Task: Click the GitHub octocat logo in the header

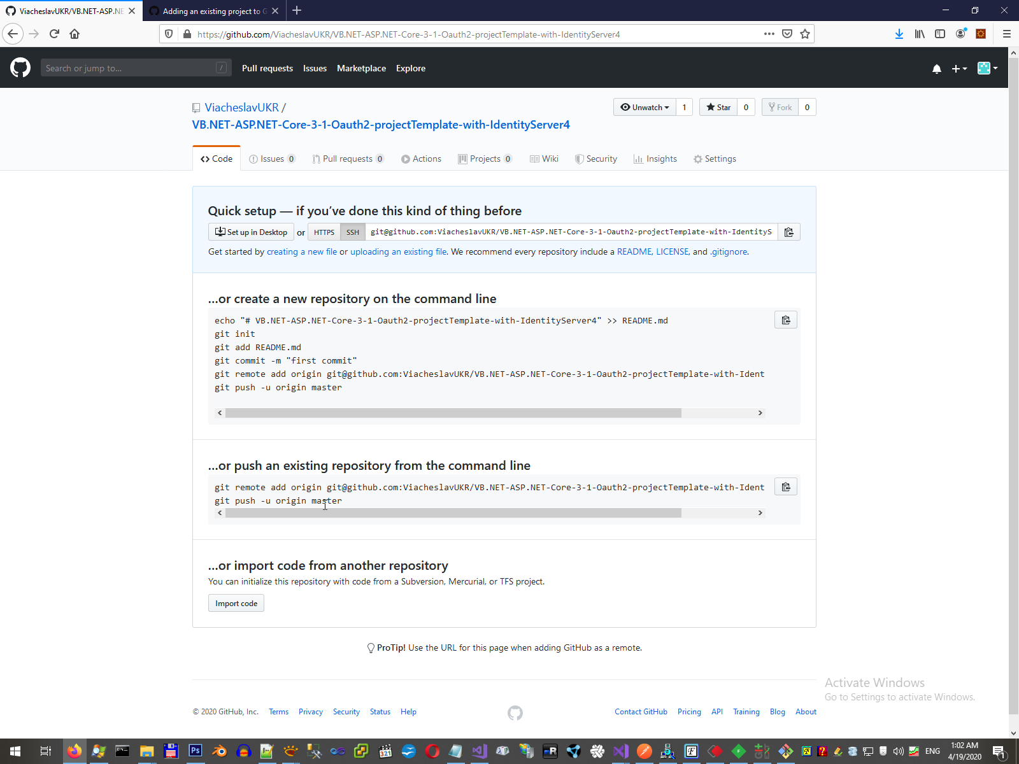Action: click(x=20, y=67)
